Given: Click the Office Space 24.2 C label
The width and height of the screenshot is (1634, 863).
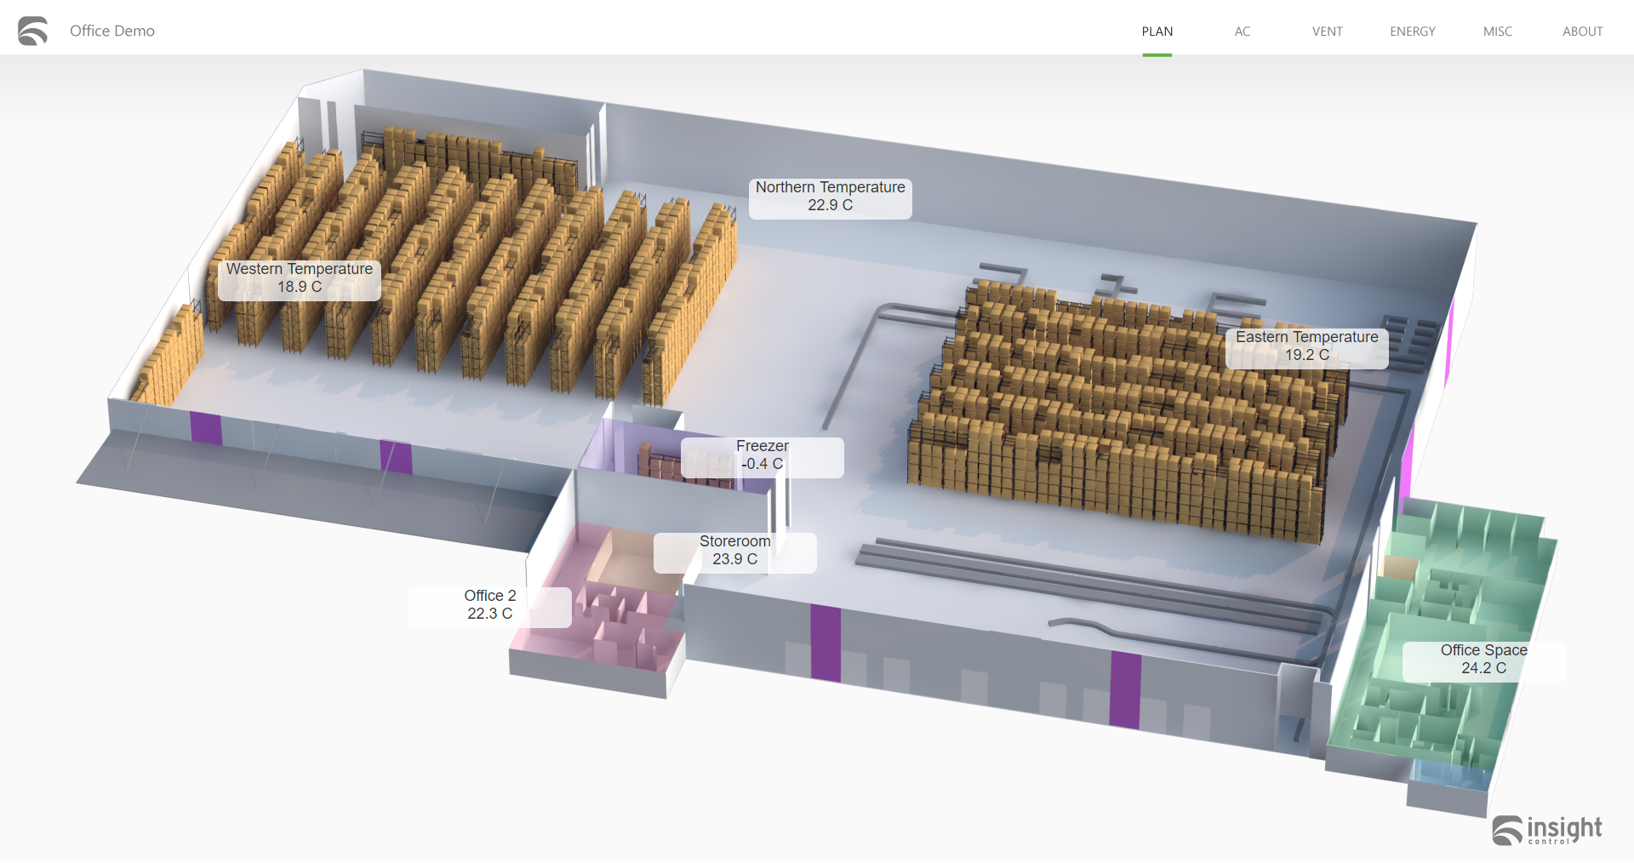Looking at the screenshot, I should [1483, 659].
